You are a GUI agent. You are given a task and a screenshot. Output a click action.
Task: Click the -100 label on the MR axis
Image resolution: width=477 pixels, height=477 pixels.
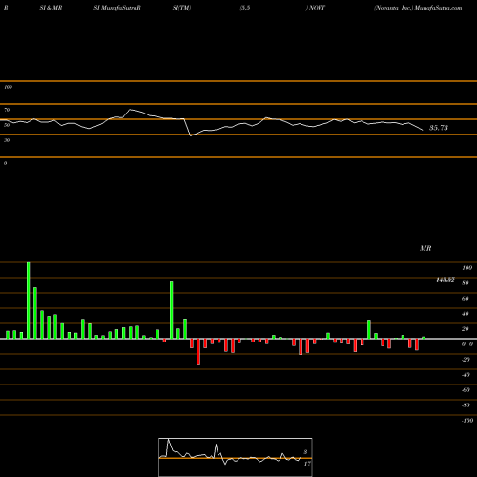click(467, 421)
